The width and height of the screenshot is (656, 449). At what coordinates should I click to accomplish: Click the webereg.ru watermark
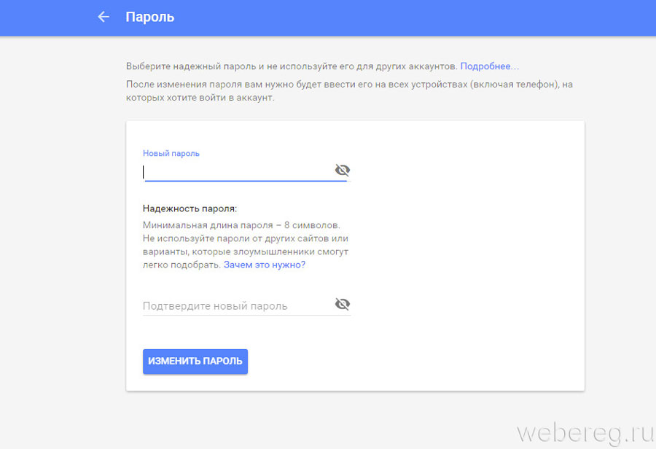pos(585,434)
